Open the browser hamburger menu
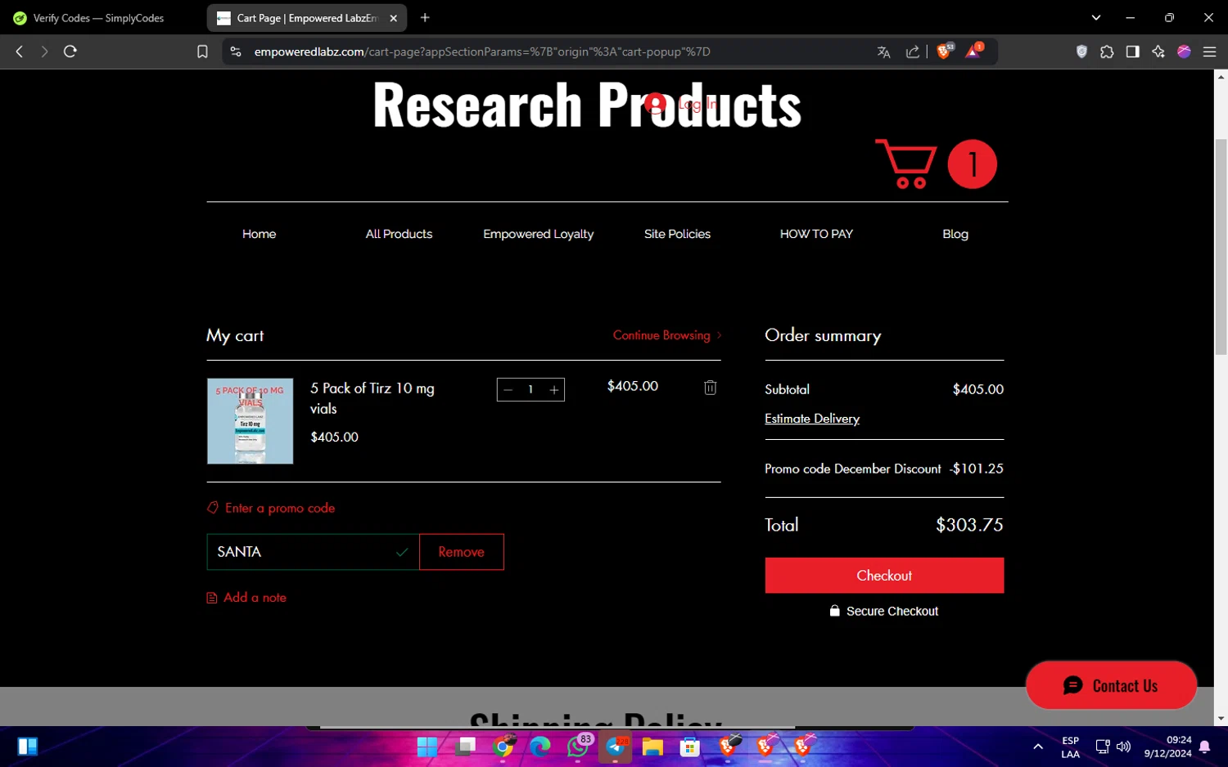 click(1209, 52)
